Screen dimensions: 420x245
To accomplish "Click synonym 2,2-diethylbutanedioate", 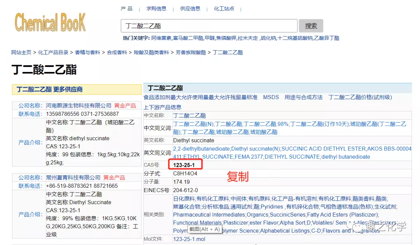I will click(x=201, y=149).
